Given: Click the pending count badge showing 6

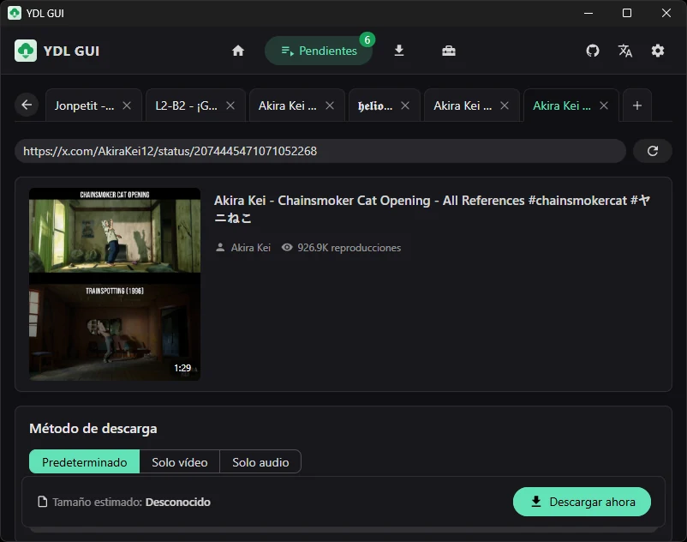Looking at the screenshot, I should [367, 40].
